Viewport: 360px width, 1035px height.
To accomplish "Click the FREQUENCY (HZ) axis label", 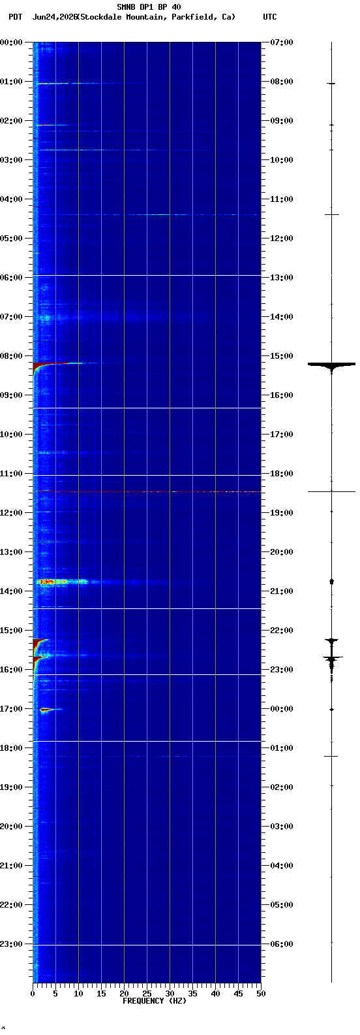I will tap(154, 1001).
